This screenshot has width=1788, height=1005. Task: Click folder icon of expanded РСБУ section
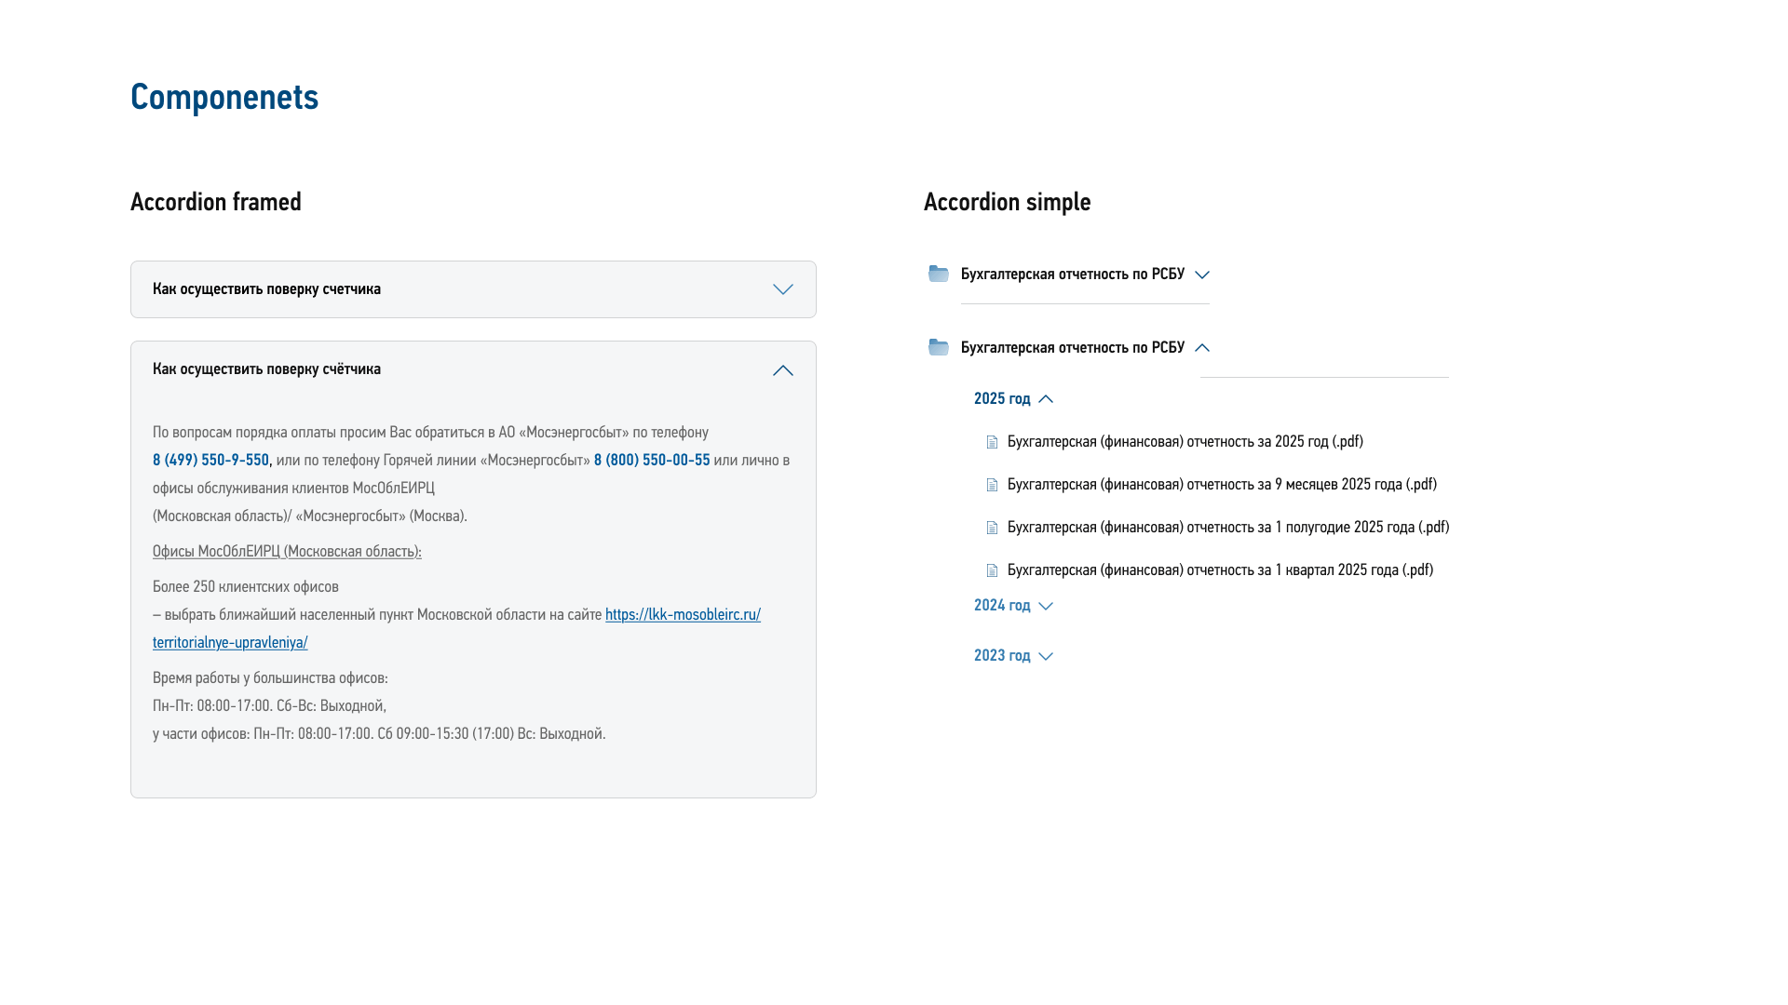939,347
